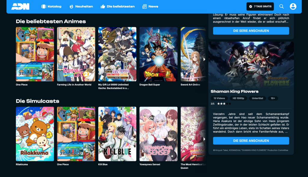Click the News newspaper icon
Image resolution: width=308 pixels, height=177 pixels.
coord(145,7)
